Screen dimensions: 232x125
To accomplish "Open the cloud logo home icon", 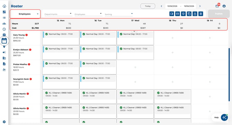I will [4, 6].
